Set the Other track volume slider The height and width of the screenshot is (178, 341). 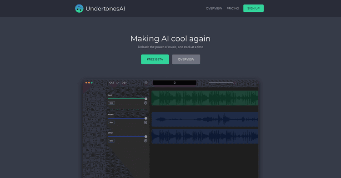click(127, 137)
